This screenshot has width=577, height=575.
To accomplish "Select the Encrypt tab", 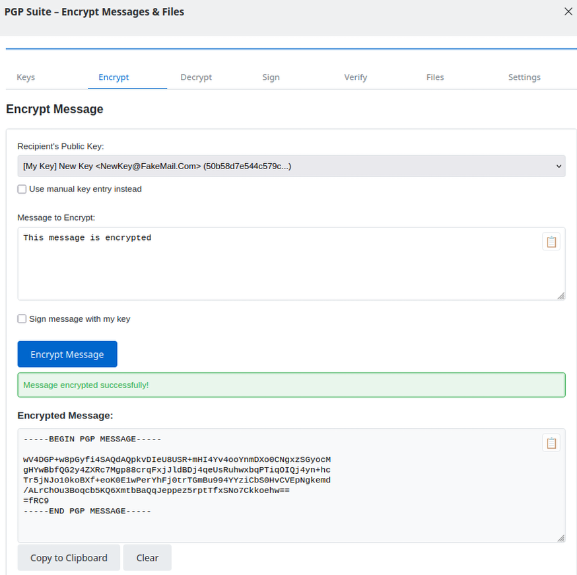I will point(114,77).
